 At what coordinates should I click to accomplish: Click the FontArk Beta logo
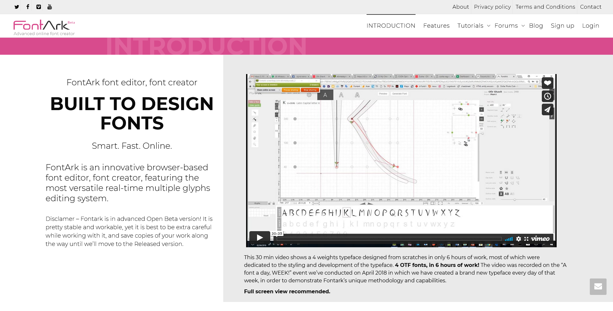click(44, 25)
